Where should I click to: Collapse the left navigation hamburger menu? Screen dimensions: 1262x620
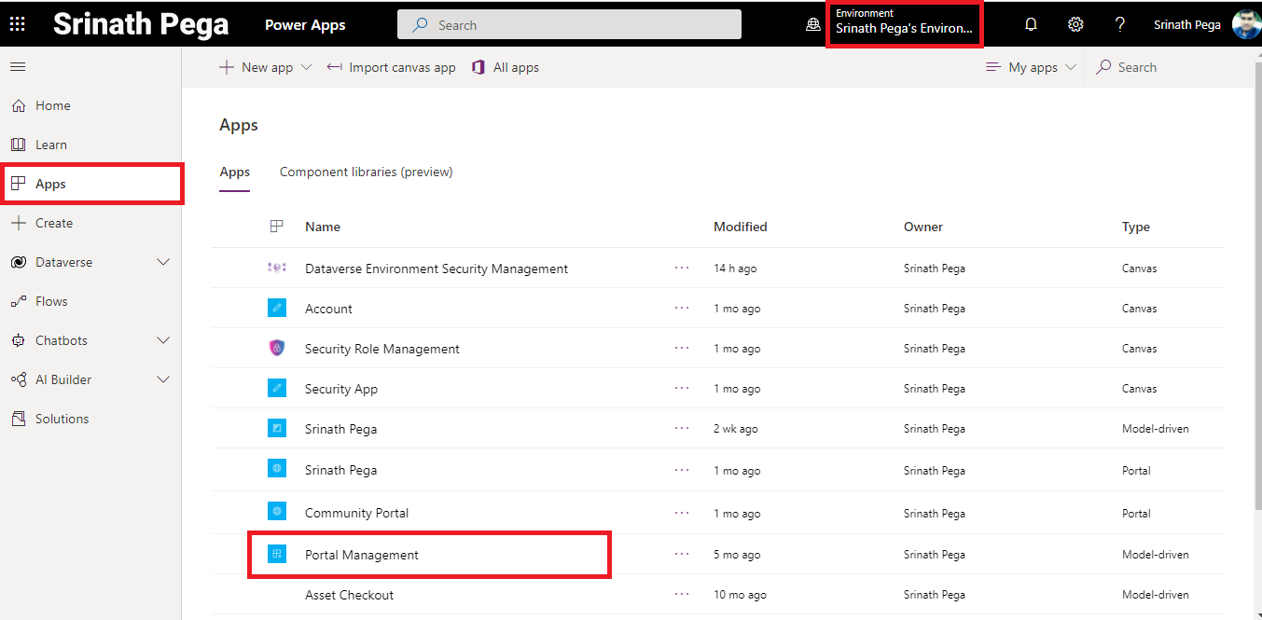(18, 67)
